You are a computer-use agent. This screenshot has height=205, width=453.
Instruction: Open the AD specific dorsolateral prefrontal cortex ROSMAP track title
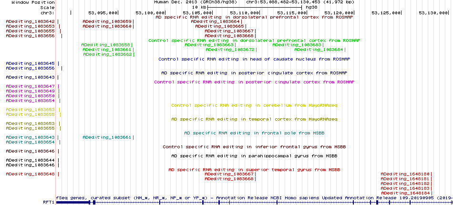click(x=254, y=17)
